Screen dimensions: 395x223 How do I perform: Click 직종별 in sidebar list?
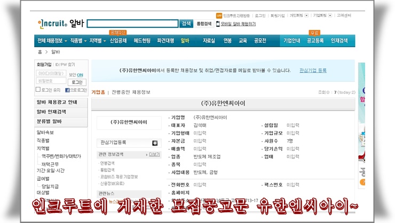coord(43,140)
